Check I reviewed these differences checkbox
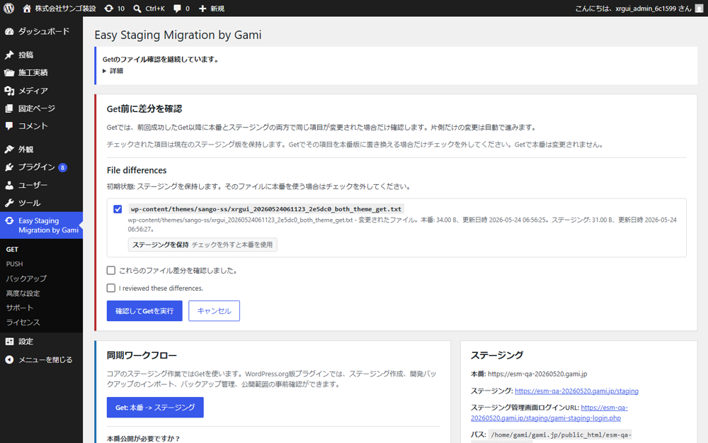This screenshot has height=443, width=708. 110,288
